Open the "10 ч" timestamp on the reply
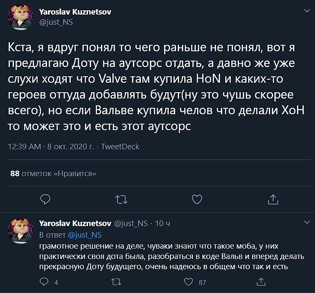The image size is (315, 293). pyautogui.click(x=162, y=223)
